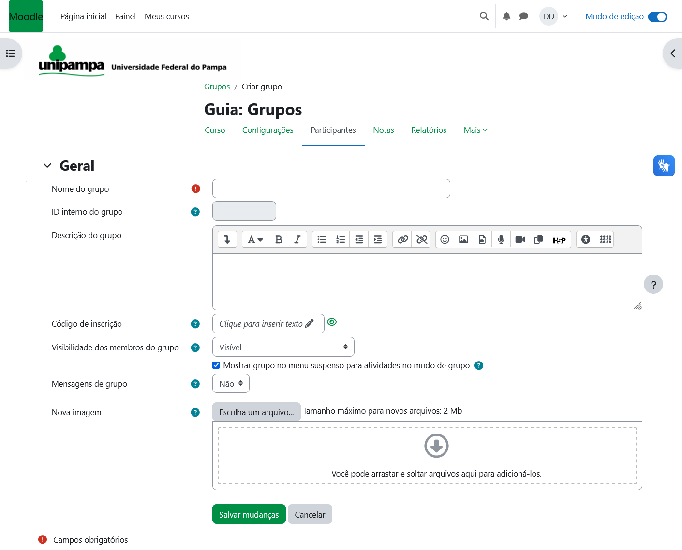682x550 pixels.
Task: Click the record audio microphone icon
Action: [501, 240]
